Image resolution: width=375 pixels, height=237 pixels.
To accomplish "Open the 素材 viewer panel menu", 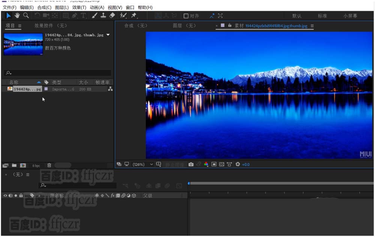I will click(x=312, y=26).
